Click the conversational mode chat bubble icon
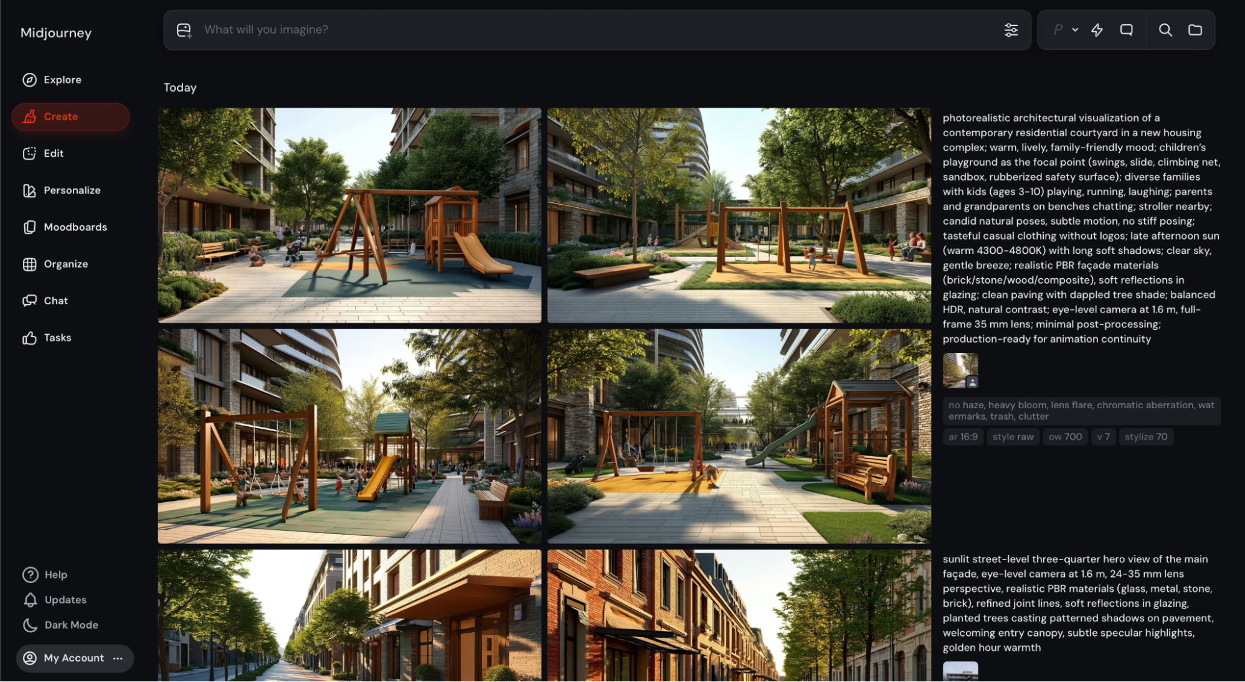Image resolution: width=1245 pixels, height=682 pixels. [x=1126, y=30]
